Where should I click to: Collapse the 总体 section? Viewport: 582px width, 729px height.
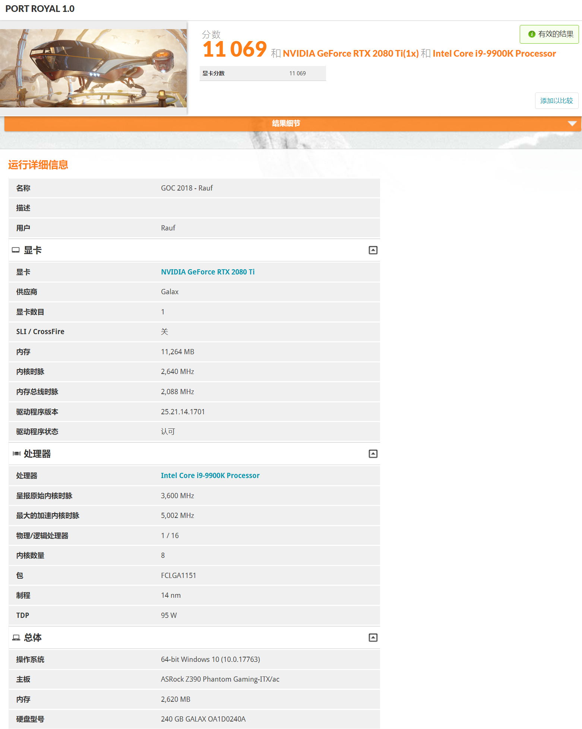coord(373,638)
